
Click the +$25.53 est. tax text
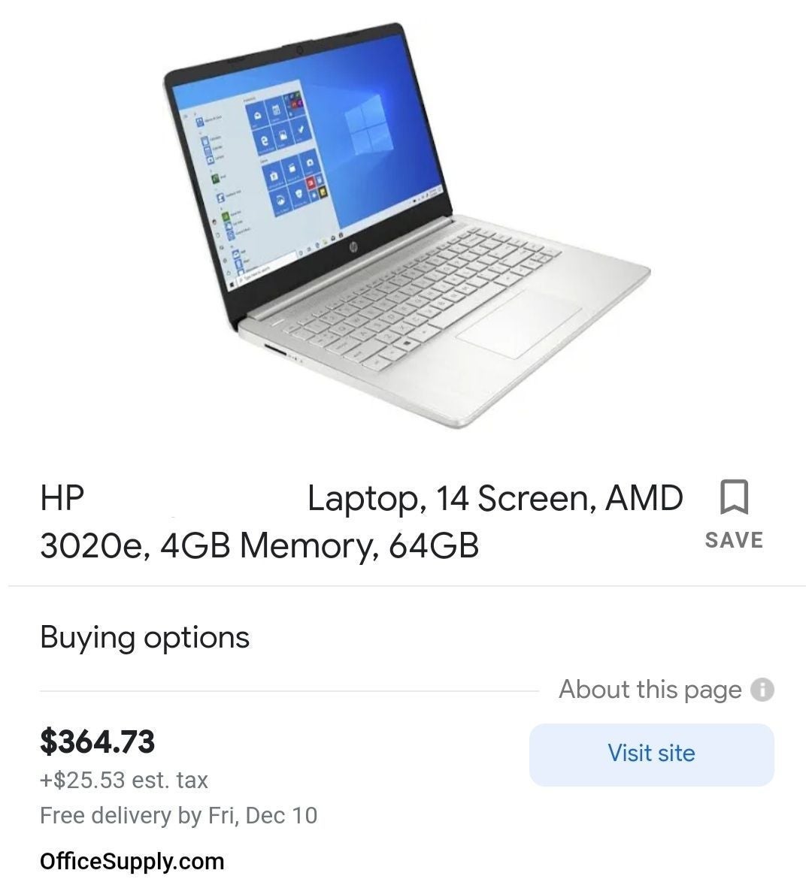[124, 781]
